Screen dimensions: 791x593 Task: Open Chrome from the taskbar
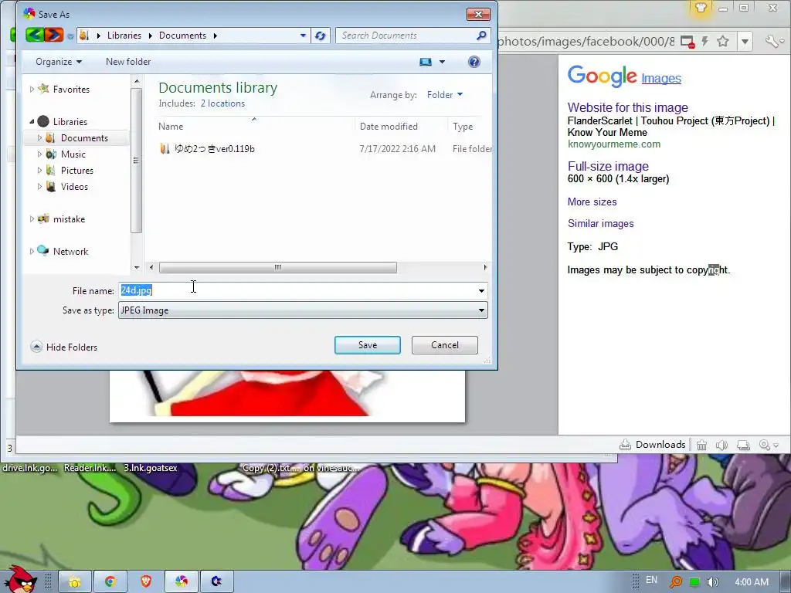(x=110, y=582)
